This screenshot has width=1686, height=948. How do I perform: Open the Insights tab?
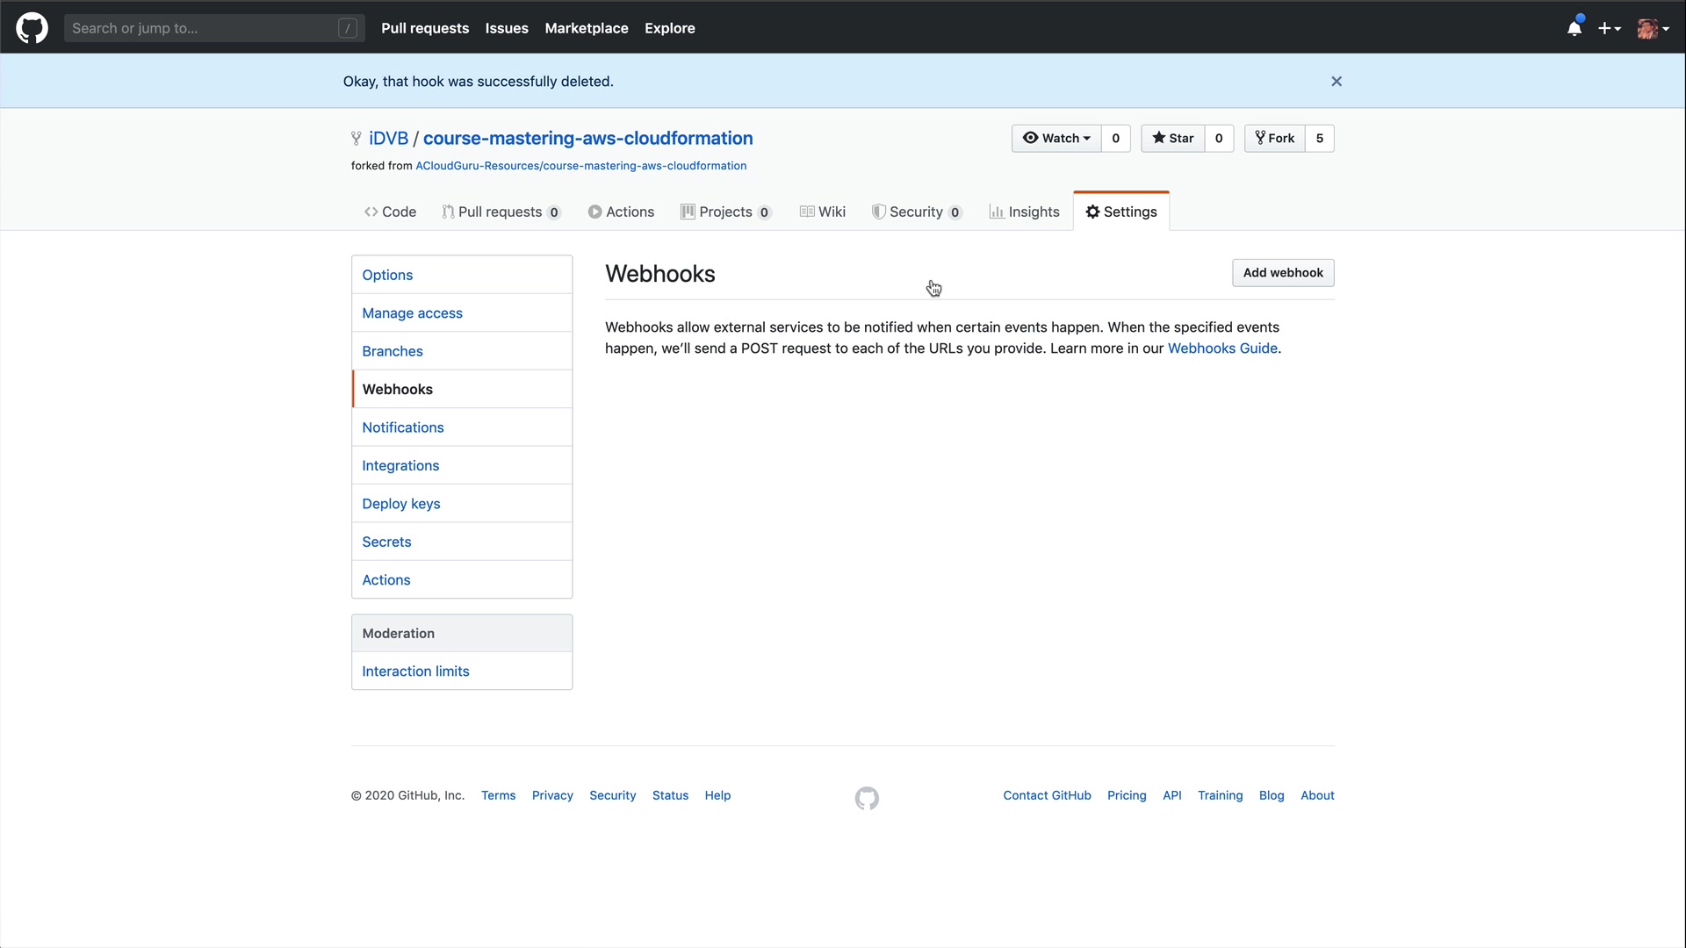(1024, 212)
